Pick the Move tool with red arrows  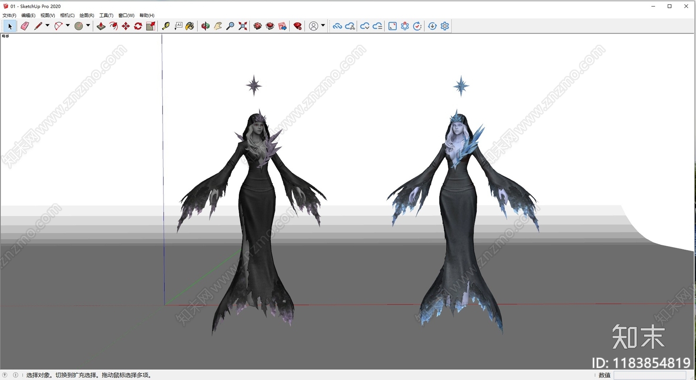point(126,26)
